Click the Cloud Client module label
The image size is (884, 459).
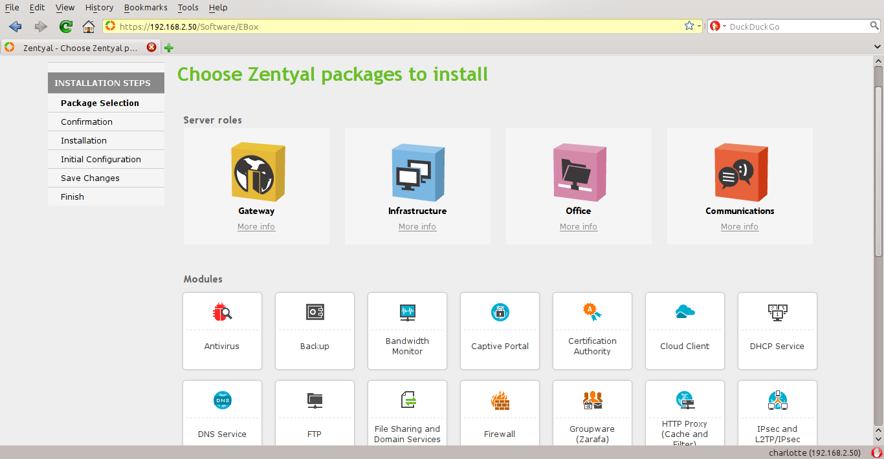click(x=685, y=347)
